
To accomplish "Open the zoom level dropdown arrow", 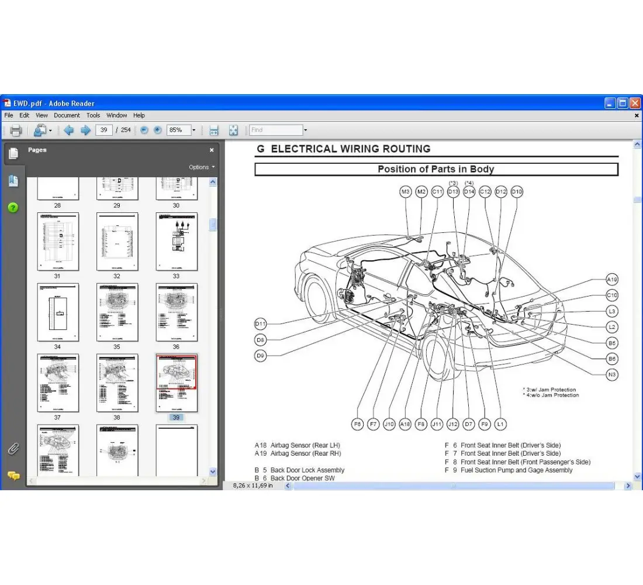I will pos(193,130).
